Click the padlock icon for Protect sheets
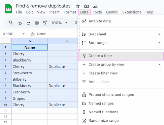The width and height of the screenshot is (164, 125). [x=84, y=95]
